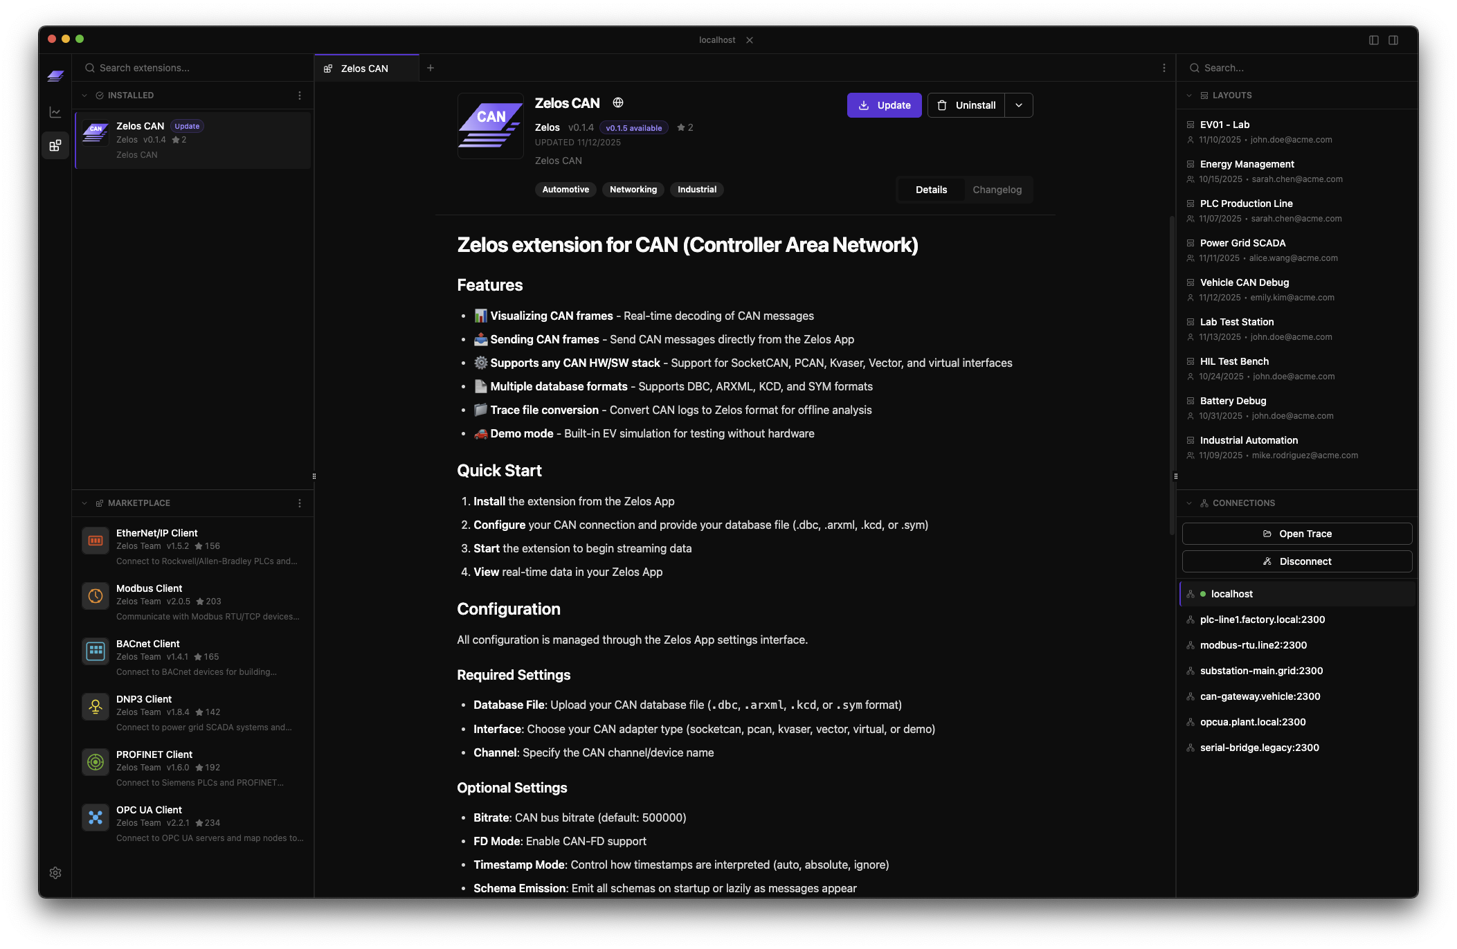1457x949 pixels.
Task: Open the MARKETPLACE section overflow menu
Action: coord(300,503)
